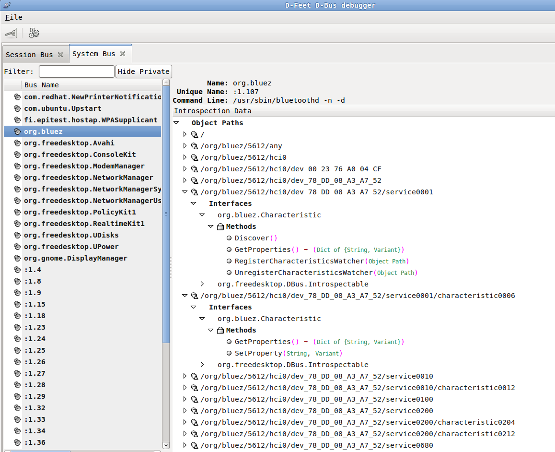The height and width of the screenshot is (452, 555).
Task: Click the object icon for root path /
Action: coord(194,134)
